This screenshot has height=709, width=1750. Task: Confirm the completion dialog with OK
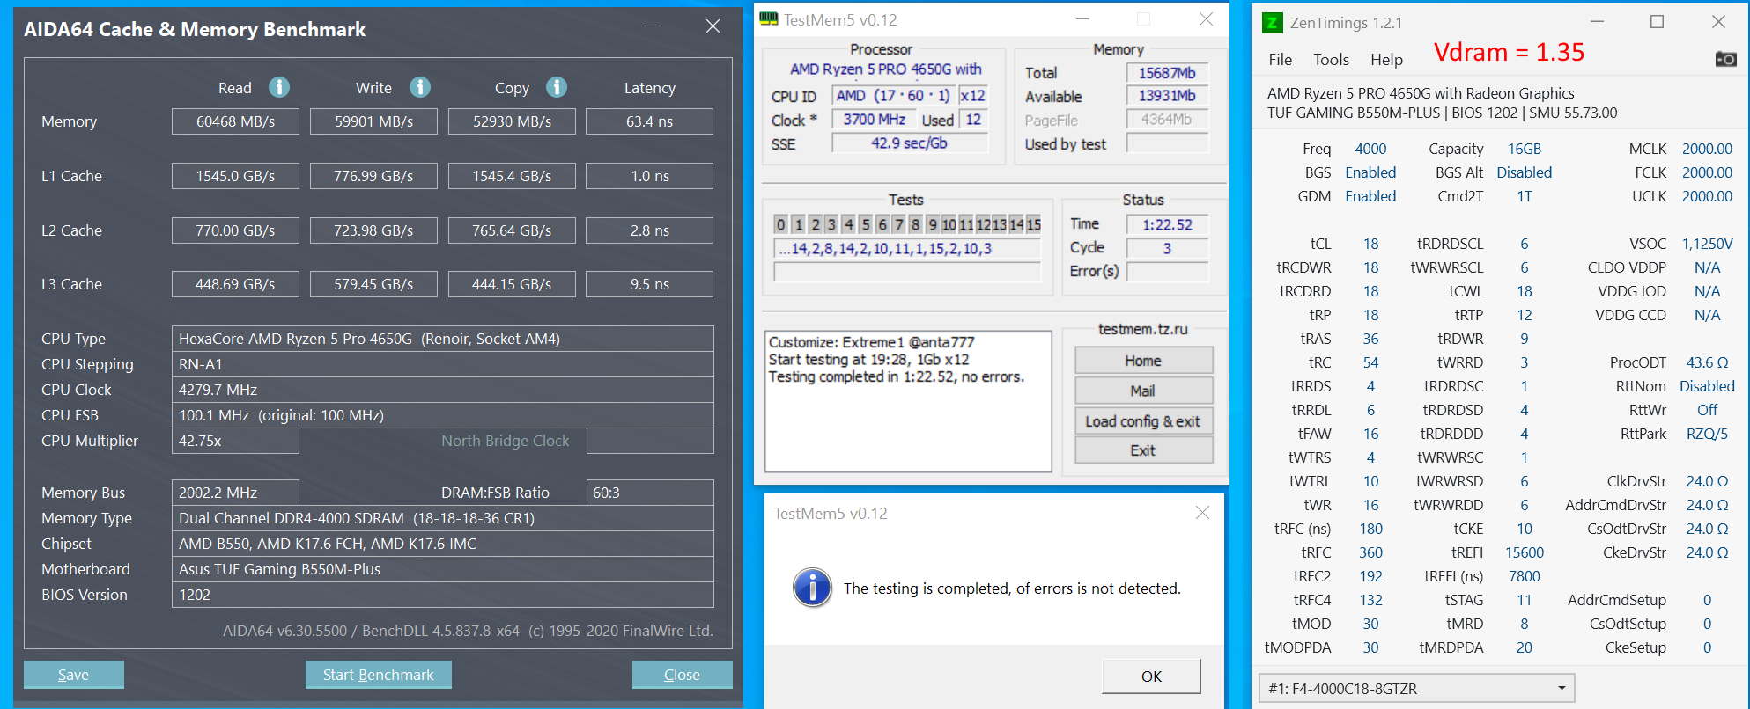(x=1151, y=676)
